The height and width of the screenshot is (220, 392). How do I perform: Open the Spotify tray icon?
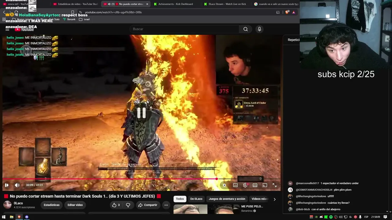331,217
